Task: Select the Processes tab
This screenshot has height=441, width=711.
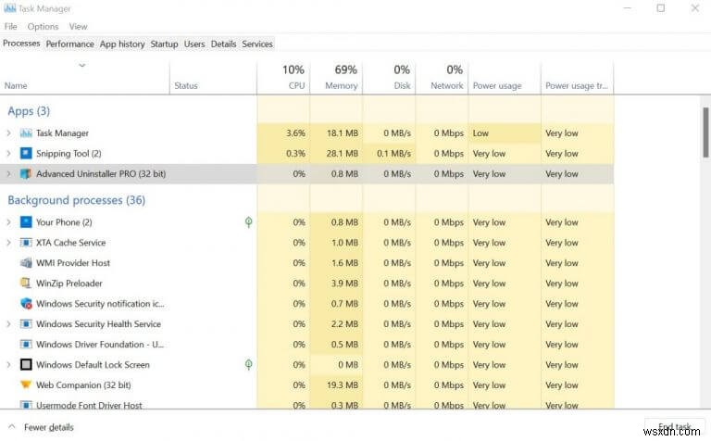Action: (21, 44)
